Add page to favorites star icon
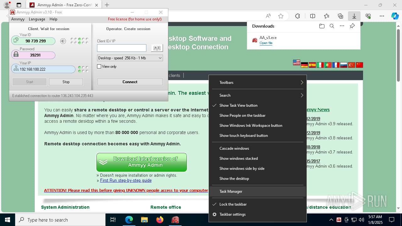402x226 pixels. [281, 16]
